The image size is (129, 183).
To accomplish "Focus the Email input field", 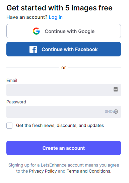I will 64,90.
